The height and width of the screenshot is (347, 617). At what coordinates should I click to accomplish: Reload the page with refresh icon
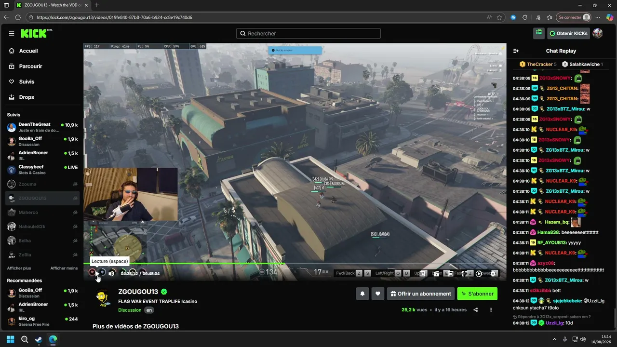(18, 17)
